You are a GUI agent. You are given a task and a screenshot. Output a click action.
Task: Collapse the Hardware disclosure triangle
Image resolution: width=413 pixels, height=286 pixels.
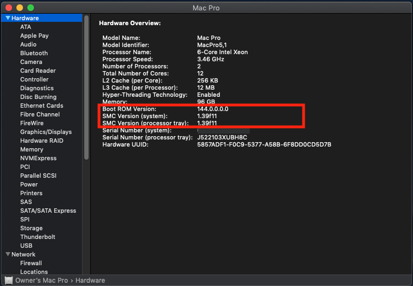(8, 18)
